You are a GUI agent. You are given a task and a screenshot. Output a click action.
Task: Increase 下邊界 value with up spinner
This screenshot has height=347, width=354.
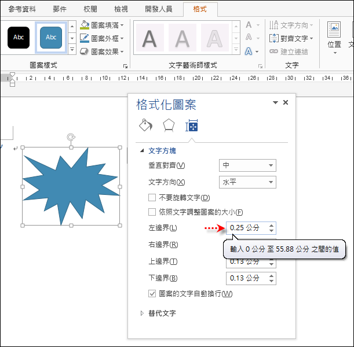coord(272,275)
